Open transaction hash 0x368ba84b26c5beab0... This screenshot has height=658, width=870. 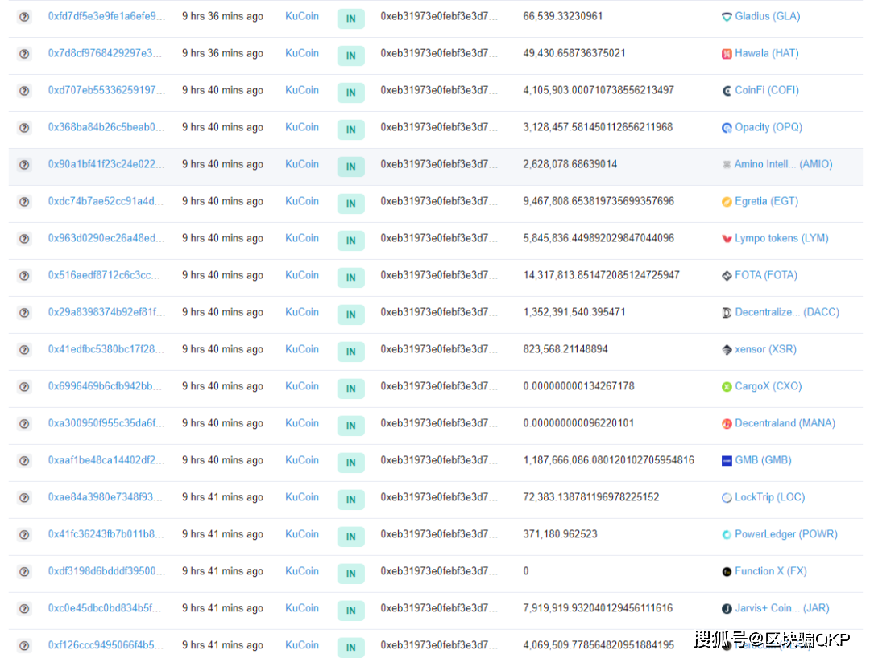point(106,127)
